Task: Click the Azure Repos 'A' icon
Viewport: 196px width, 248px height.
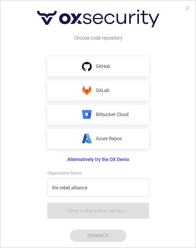Action: click(87, 139)
